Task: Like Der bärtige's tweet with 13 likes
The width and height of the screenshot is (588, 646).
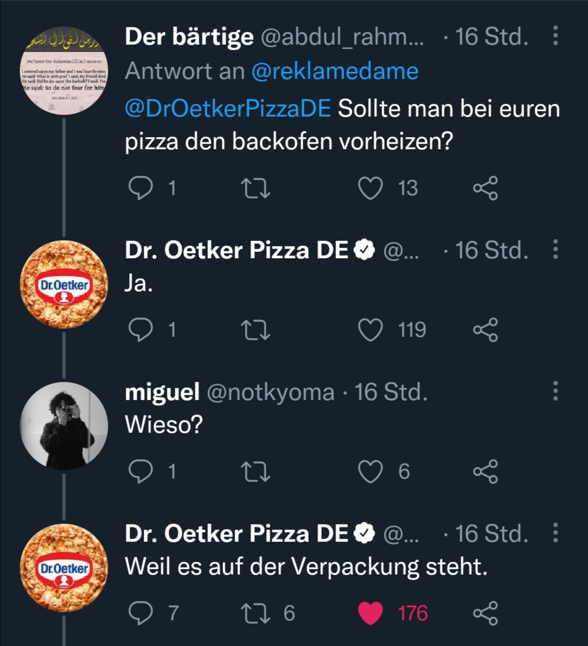Action: point(370,188)
